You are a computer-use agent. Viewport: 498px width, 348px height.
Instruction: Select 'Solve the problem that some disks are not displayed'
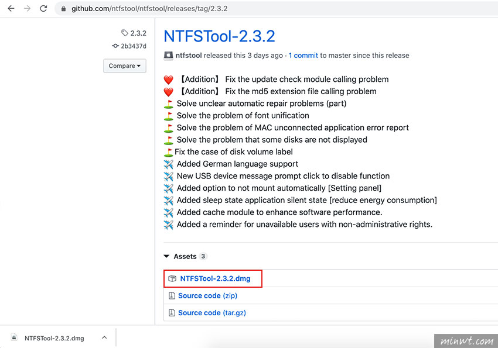(272, 140)
